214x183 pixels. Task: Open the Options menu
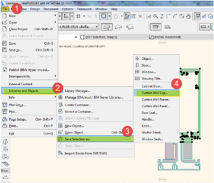click(67, 9)
